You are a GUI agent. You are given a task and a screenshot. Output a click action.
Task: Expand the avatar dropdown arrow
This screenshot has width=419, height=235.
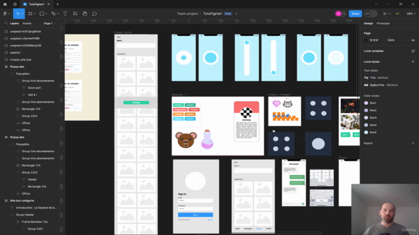coord(344,14)
